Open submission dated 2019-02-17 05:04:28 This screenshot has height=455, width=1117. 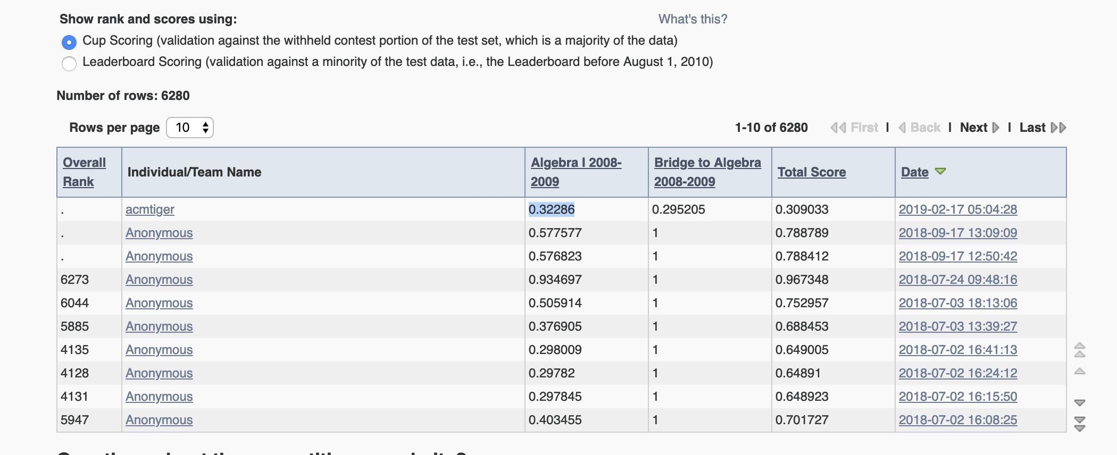pos(958,209)
